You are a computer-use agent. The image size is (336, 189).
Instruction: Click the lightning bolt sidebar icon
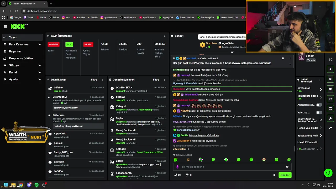[330, 69]
